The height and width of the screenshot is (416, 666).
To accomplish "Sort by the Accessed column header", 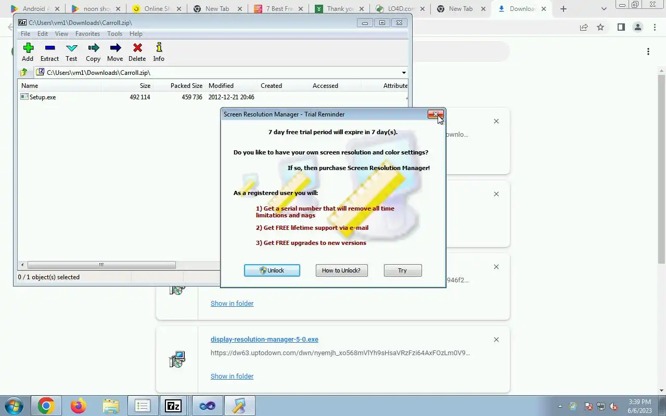I will click(335, 86).
